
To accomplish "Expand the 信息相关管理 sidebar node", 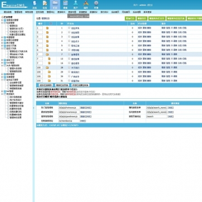I will (2, 20).
